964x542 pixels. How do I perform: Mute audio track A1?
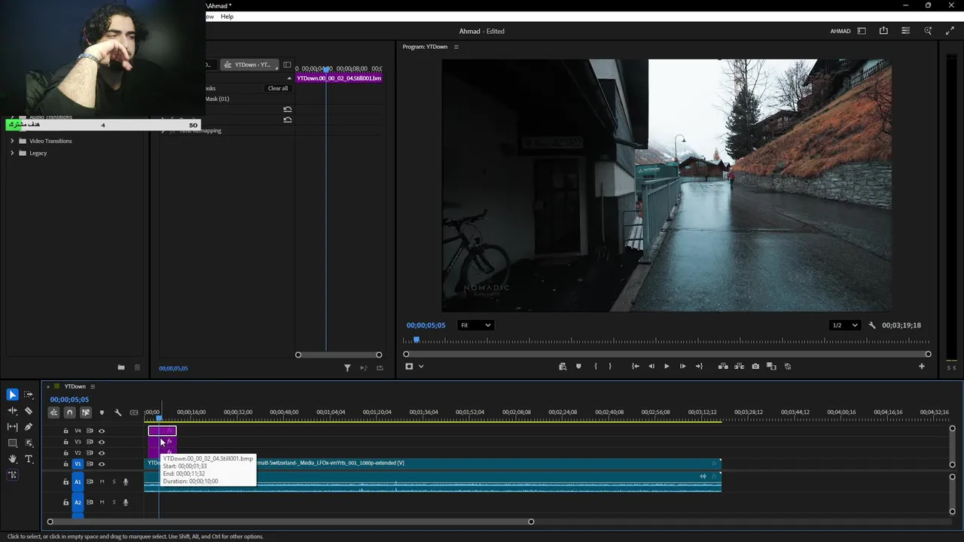(x=102, y=482)
